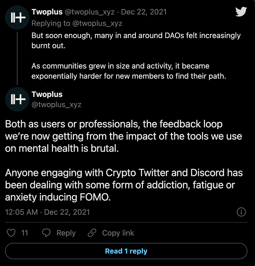Screen dimensions: 255x266
Task: Open the parent tweet about DAOs burnout
Action: 136,56
